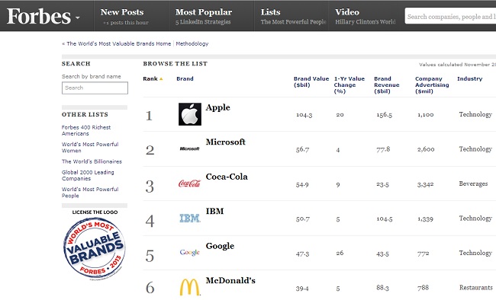Click the search by brand name field
The width and height of the screenshot is (496, 300).
[95, 88]
